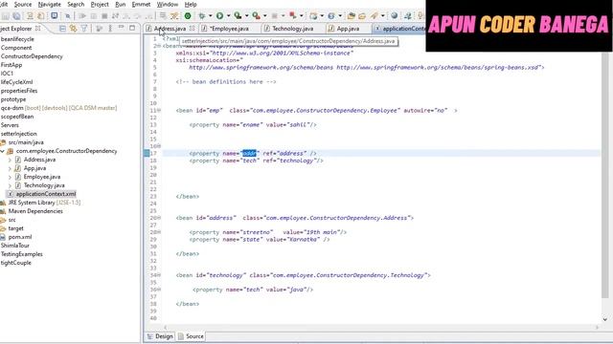Launch Debug using the bug icon
The image size is (613, 344).
202,16
